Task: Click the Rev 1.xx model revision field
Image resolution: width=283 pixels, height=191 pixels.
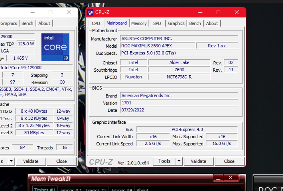Action: 217,46
